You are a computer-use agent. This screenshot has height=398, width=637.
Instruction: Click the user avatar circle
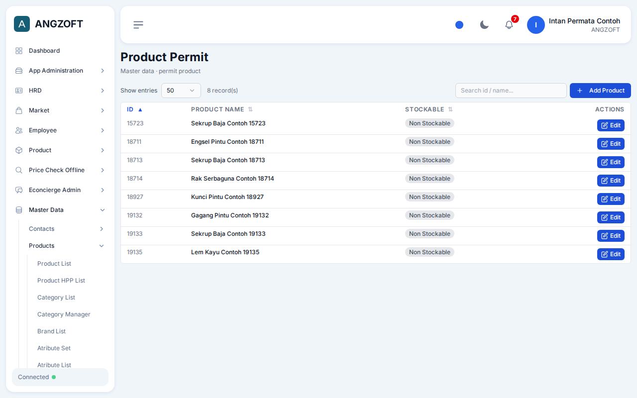click(x=536, y=25)
